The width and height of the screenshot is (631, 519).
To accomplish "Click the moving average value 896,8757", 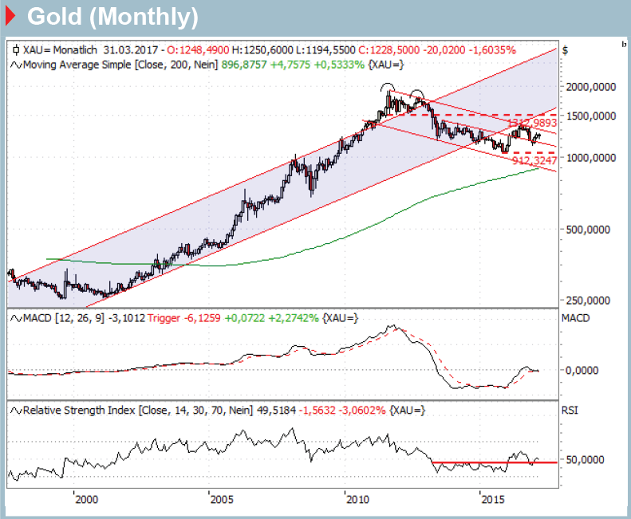I will [244, 65].
